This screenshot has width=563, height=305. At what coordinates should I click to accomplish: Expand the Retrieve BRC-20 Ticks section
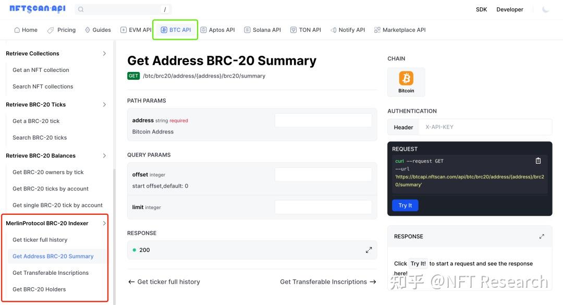tap(104, 104)
